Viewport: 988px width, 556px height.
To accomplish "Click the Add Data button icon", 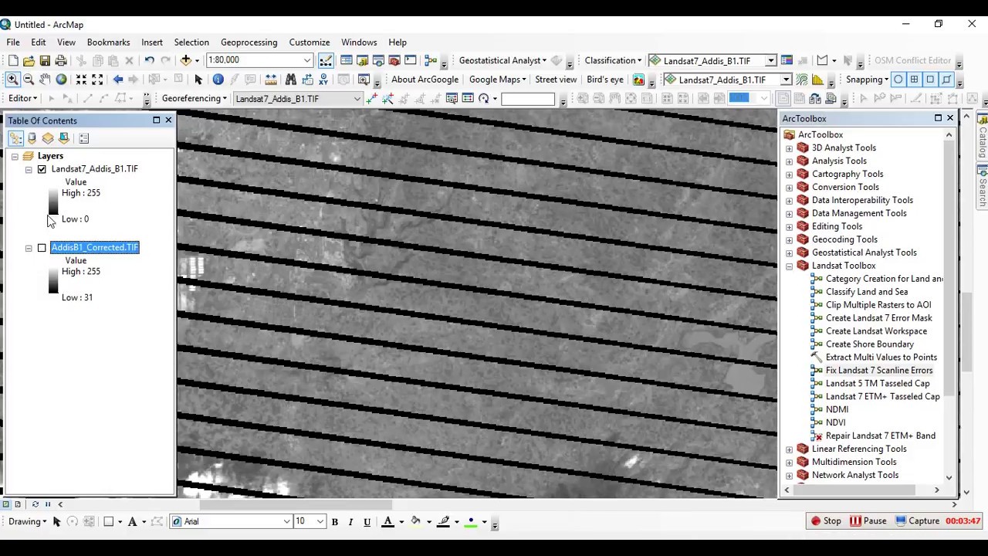I will click(x=186, y=60).
